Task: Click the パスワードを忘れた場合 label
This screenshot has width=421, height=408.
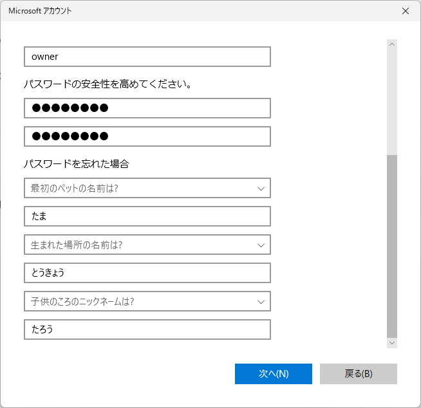Action: (77, 164)
